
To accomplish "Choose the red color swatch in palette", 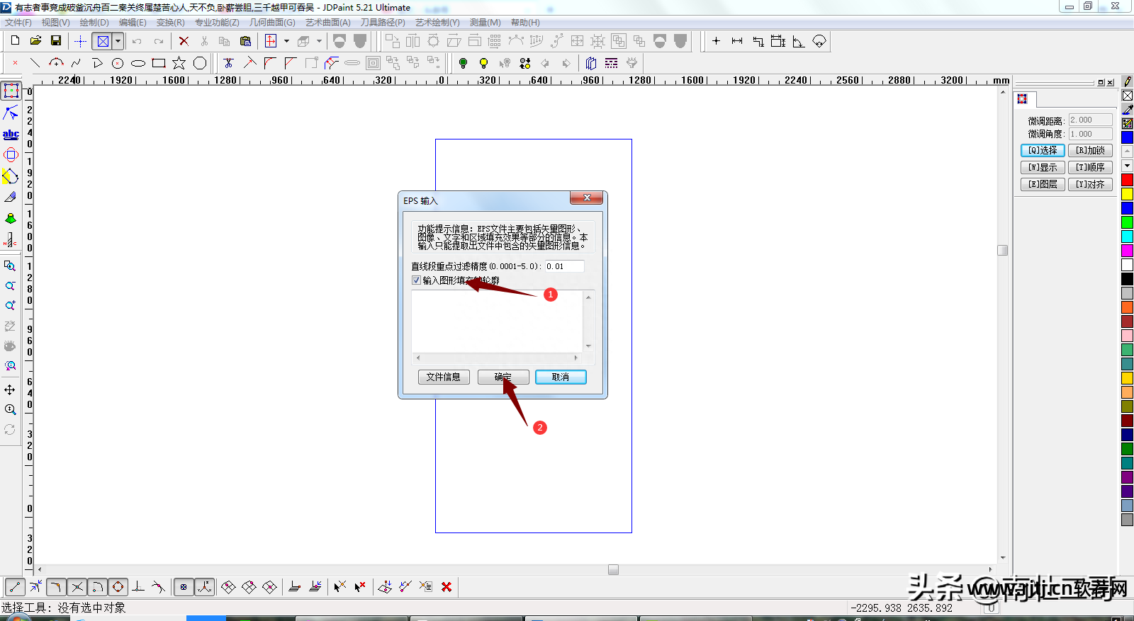I will tap(1127, 180).
